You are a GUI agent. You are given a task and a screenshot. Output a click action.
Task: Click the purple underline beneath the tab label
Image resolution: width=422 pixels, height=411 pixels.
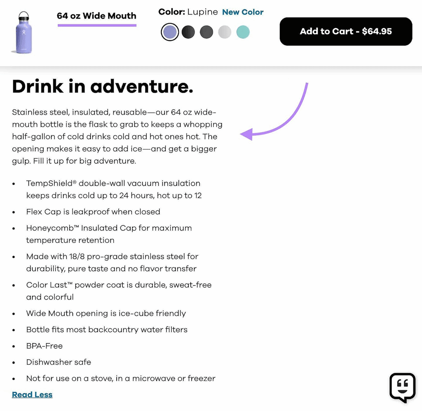click(x=96, y=26)
